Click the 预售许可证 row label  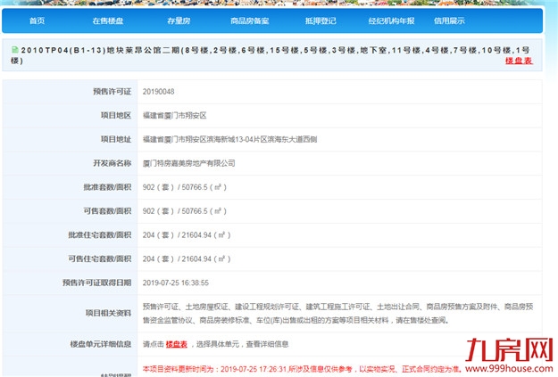(112, 92)
